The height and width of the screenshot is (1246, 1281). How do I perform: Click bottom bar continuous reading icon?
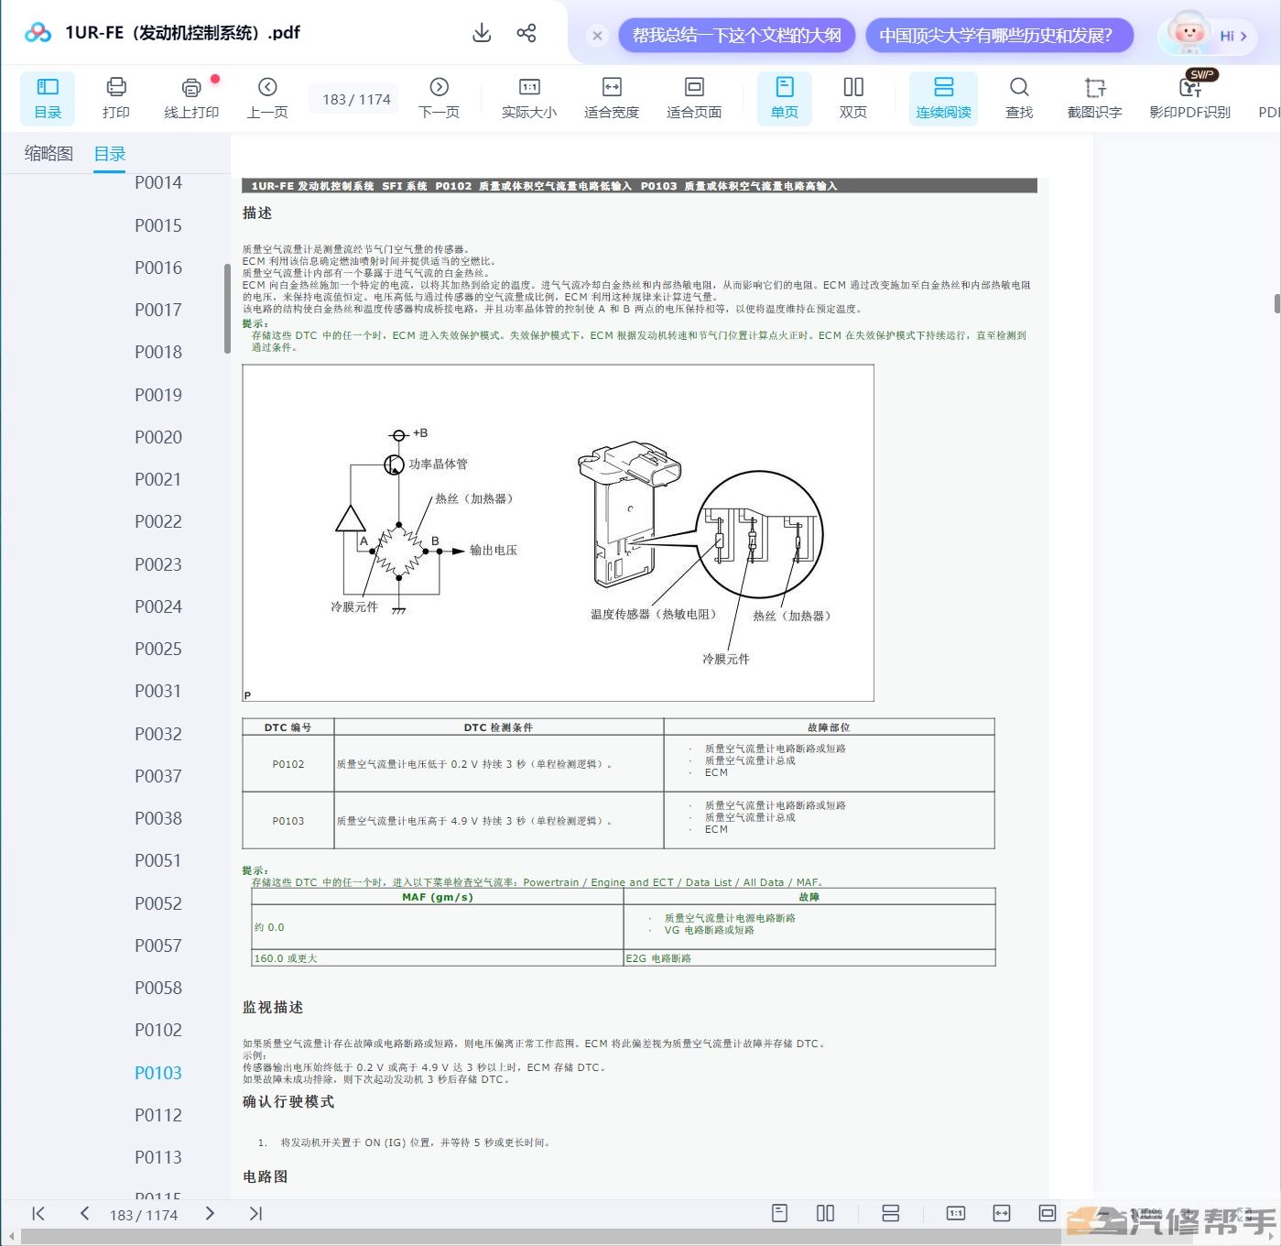[x=890, y=1213]
